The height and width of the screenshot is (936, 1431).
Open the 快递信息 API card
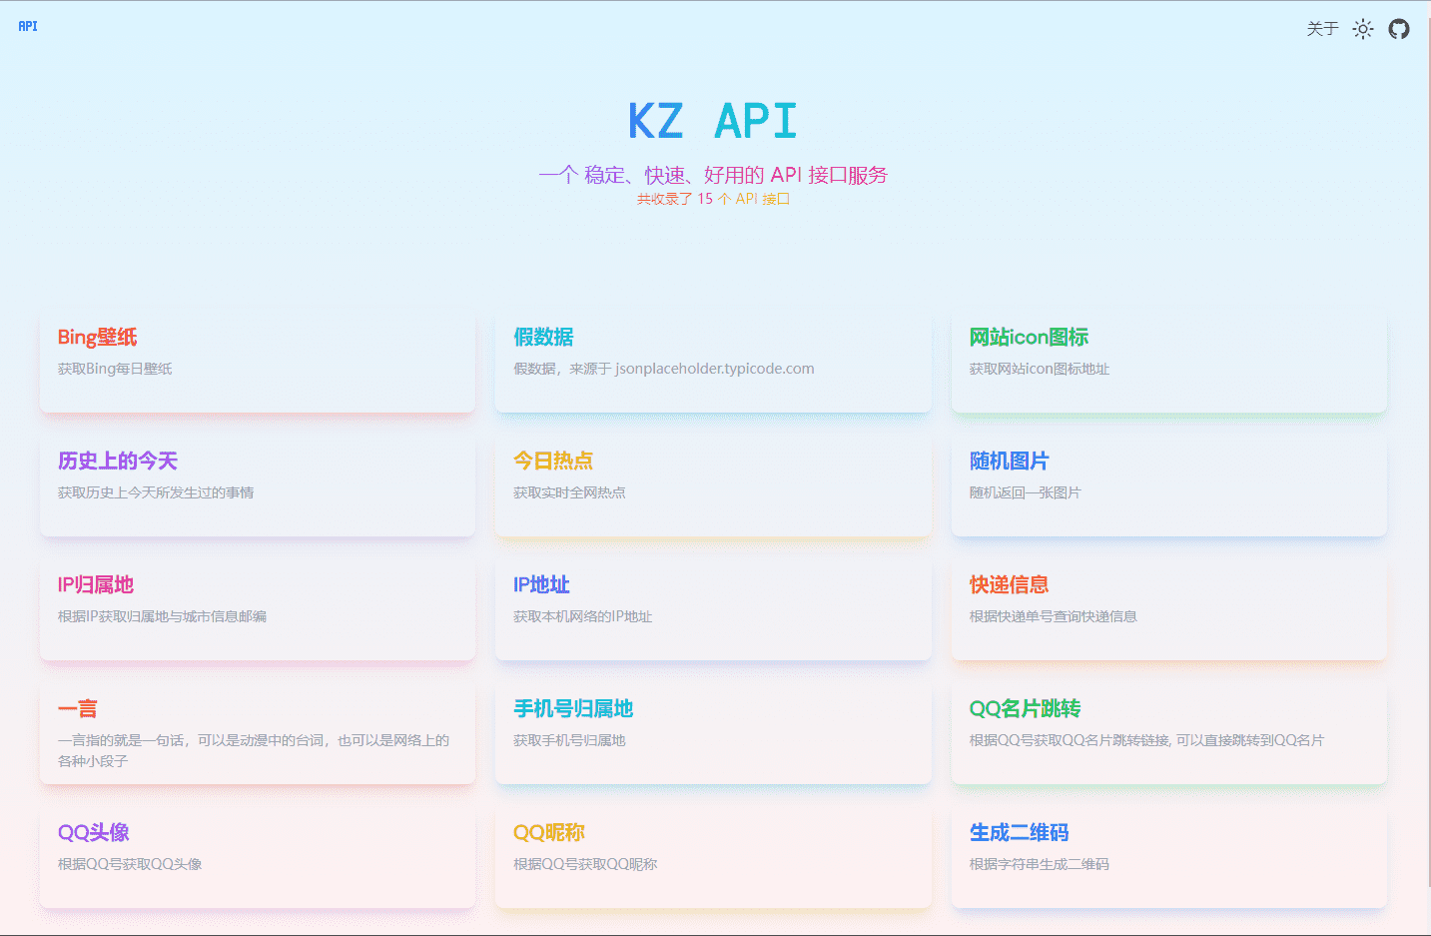1168,607
